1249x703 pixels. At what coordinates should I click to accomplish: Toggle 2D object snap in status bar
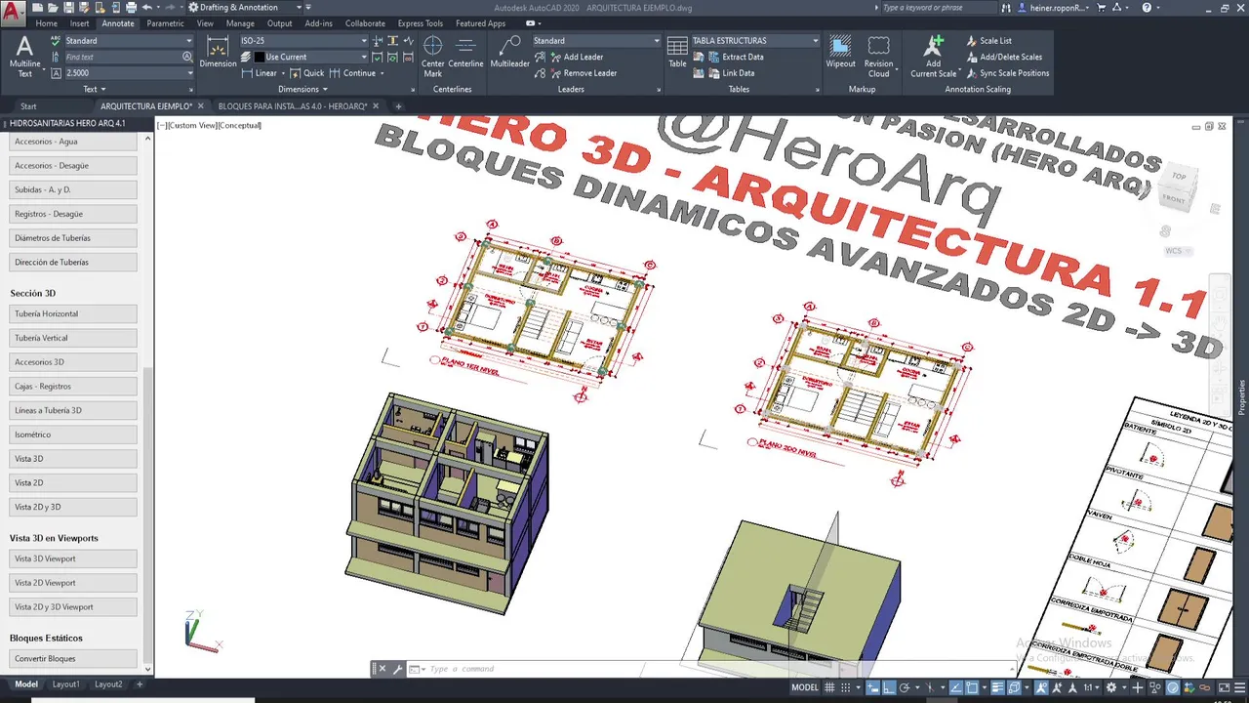(973, 687)
